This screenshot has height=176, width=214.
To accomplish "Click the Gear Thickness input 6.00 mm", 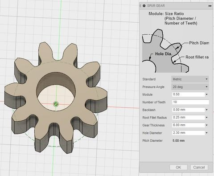I will pos(188,125).
